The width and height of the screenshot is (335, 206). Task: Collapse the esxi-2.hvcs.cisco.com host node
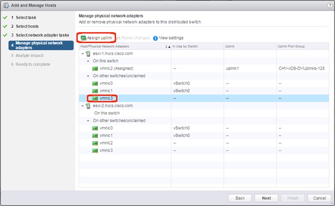[x=83, y=106]
